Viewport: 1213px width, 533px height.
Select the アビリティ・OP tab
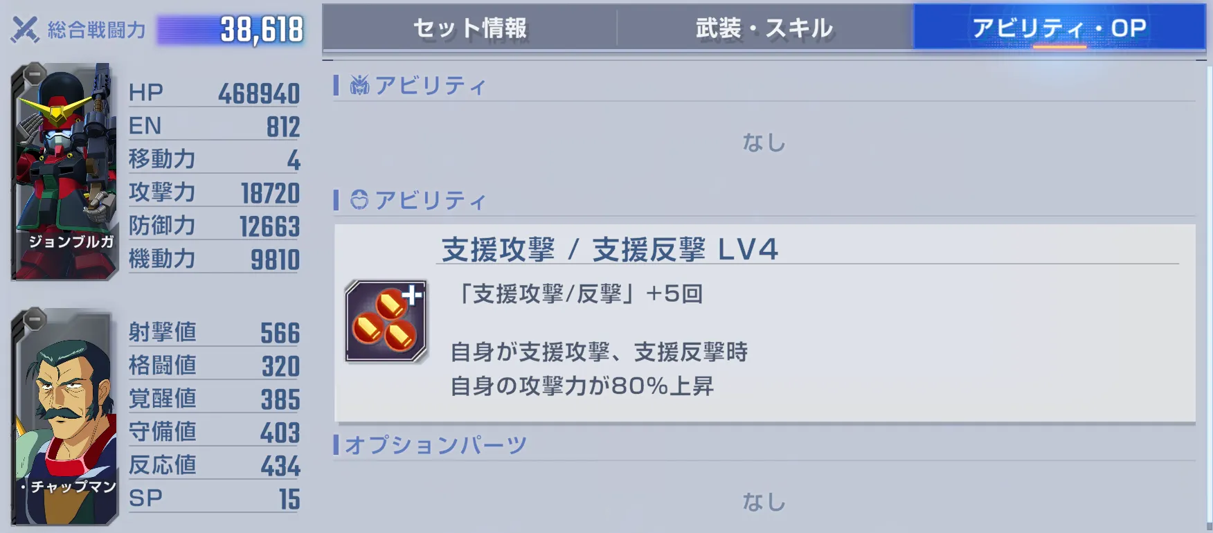1059,28
